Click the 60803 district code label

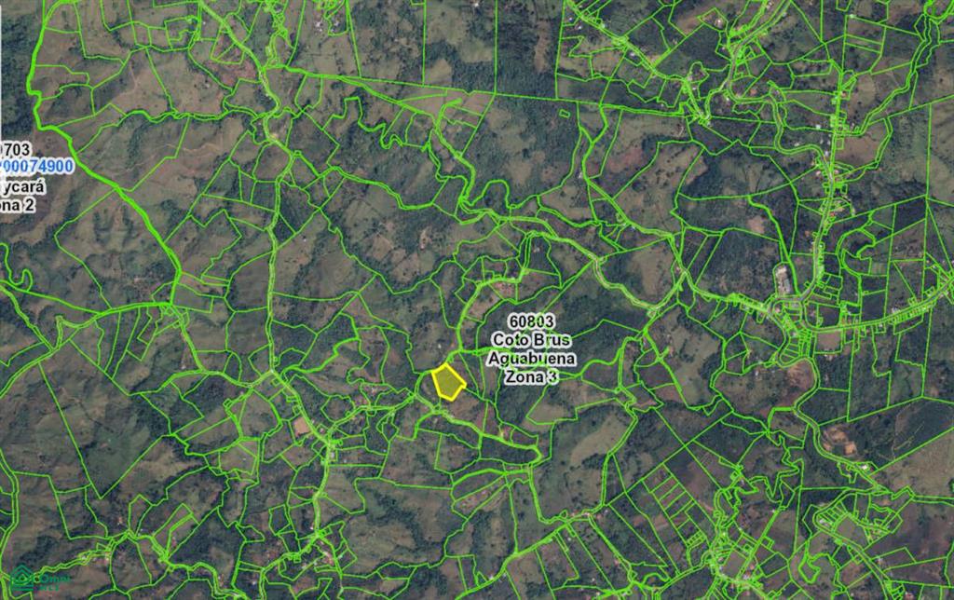point(531,321)
